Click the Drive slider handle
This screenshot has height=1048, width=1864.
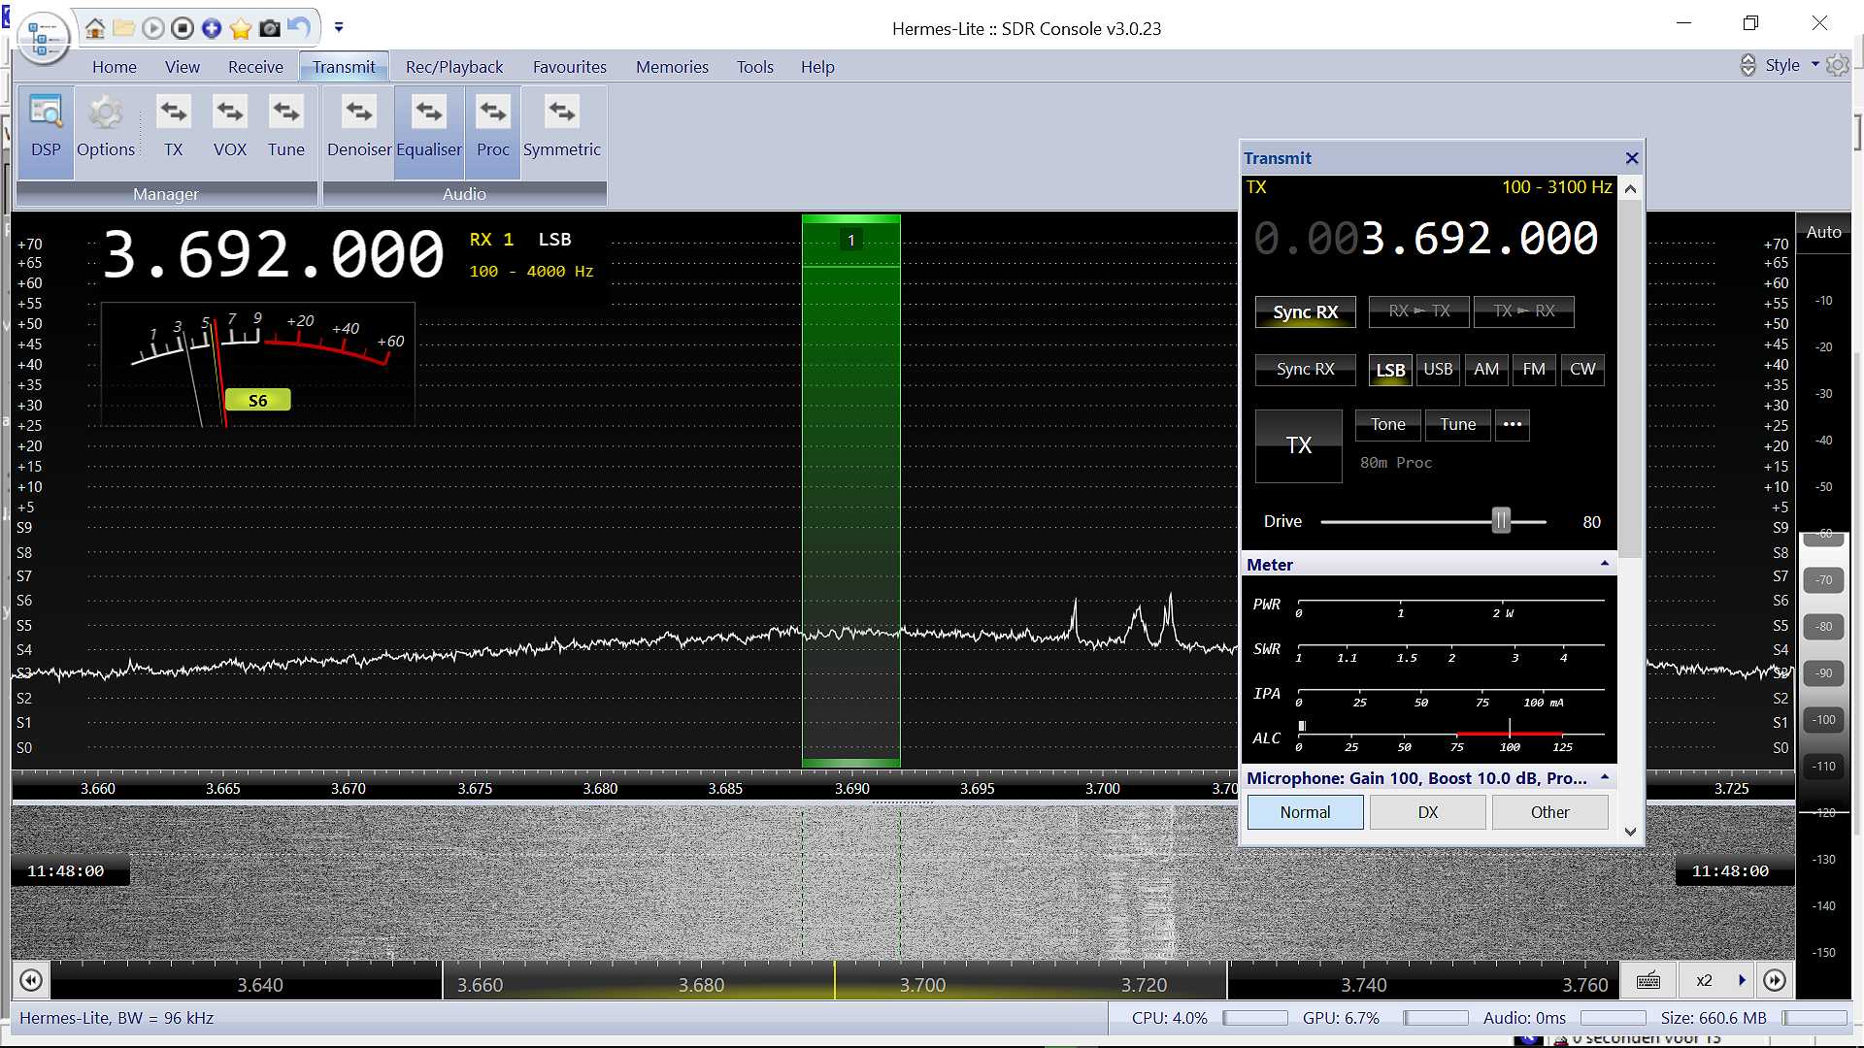[1502, 521]
